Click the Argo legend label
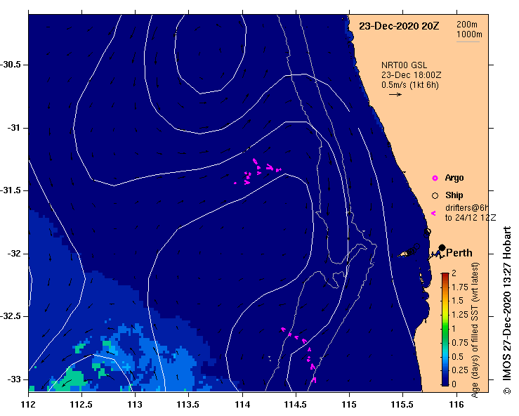This screenshot has height=416, width=519. [x=454, y=178]
